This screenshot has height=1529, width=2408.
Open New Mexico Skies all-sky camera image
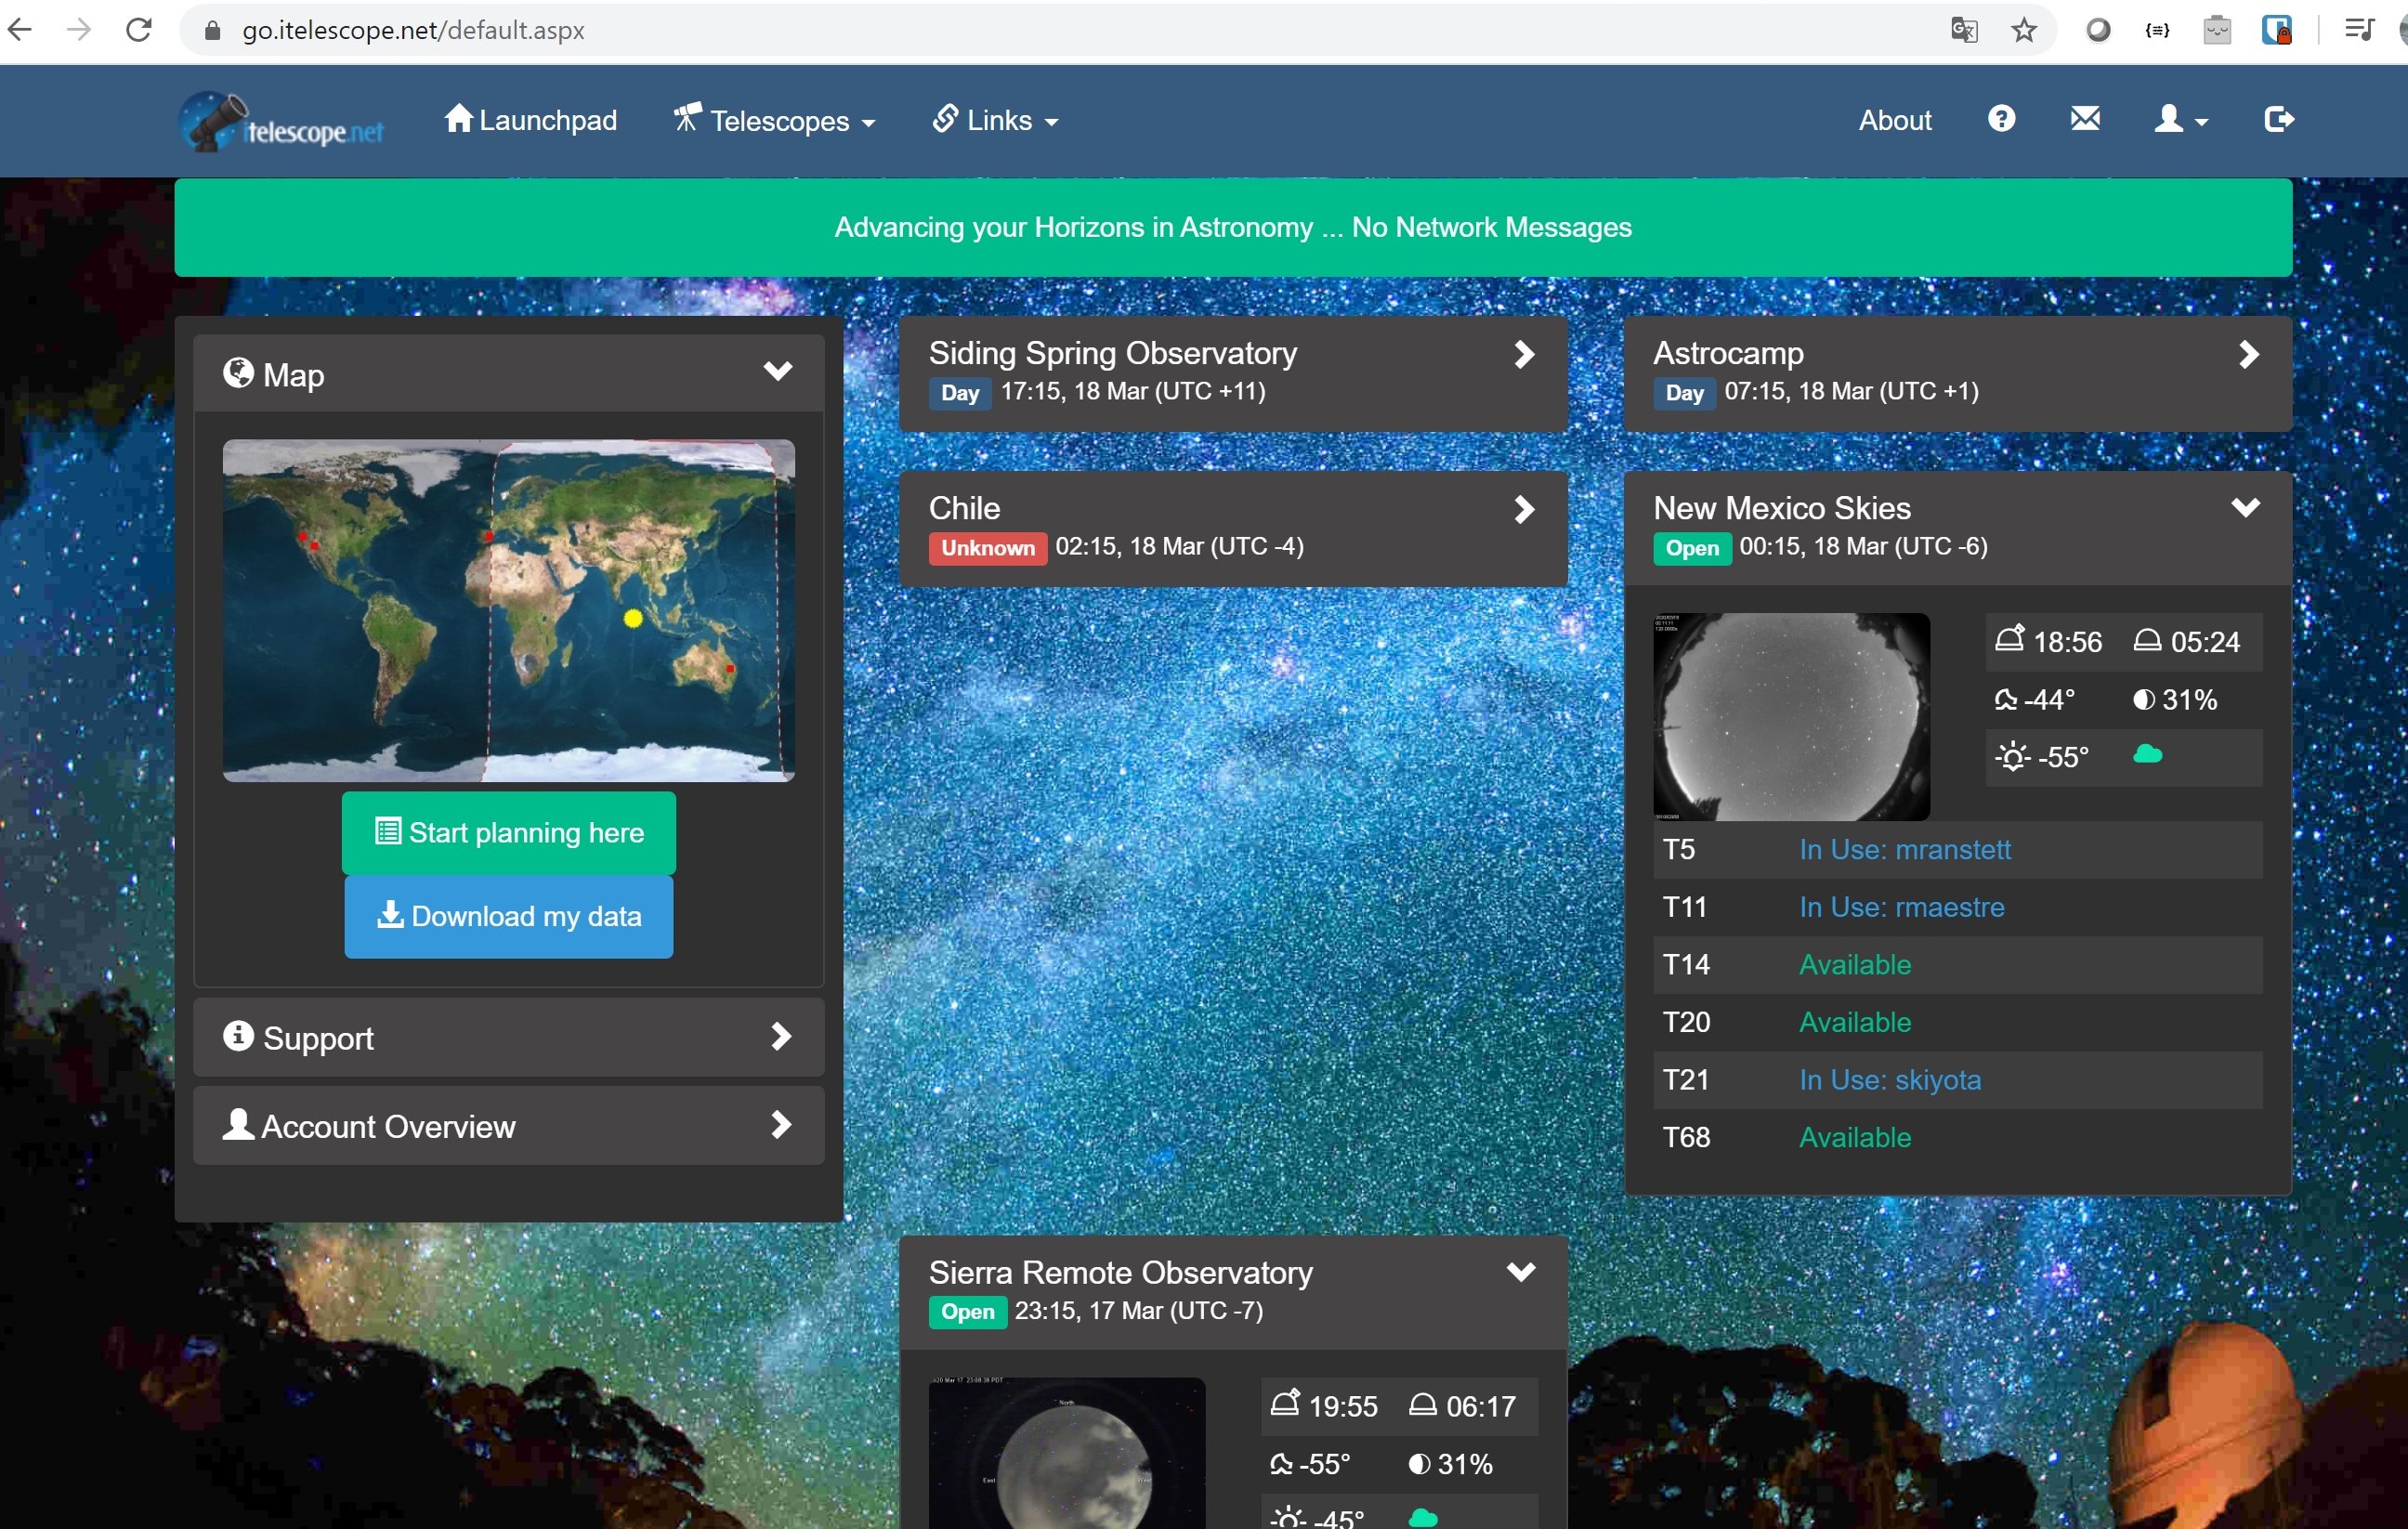1791,716
